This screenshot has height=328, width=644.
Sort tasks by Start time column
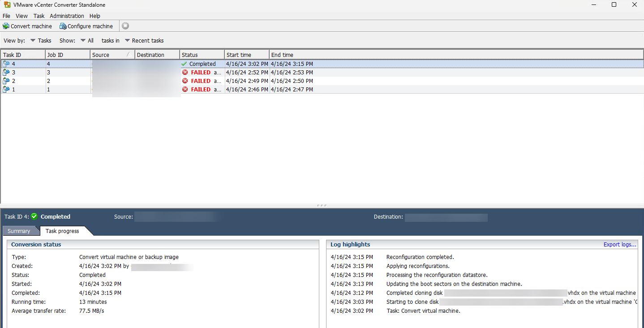pyautogui.click(x=239, y=55)
